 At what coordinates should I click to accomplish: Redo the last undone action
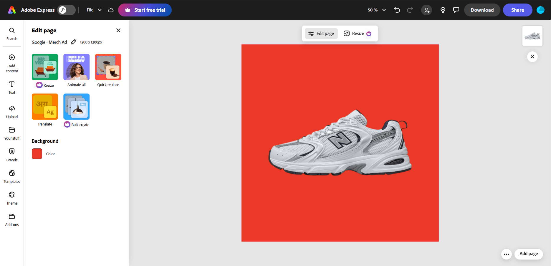(x=410, y=10)
